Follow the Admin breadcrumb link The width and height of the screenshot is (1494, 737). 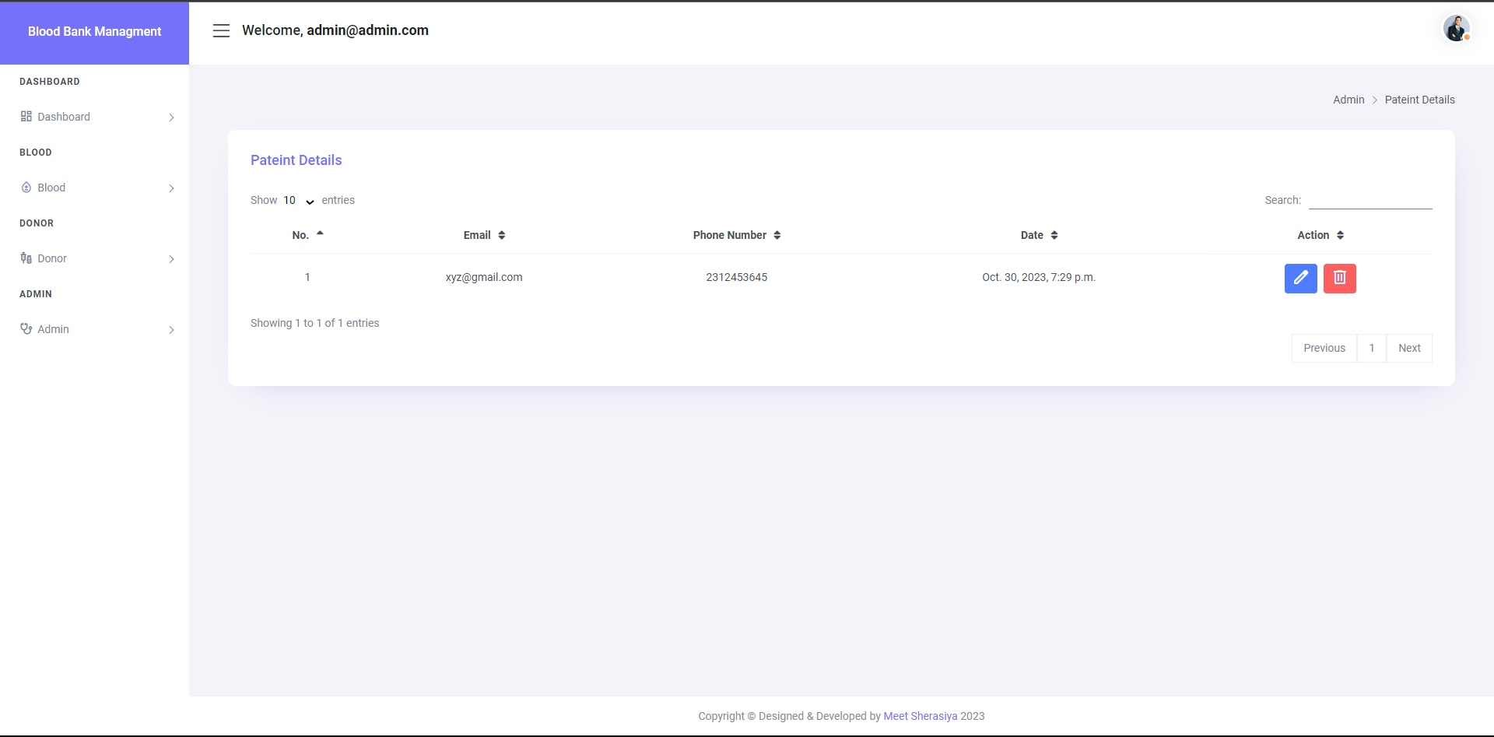(x=1348, y=100)
